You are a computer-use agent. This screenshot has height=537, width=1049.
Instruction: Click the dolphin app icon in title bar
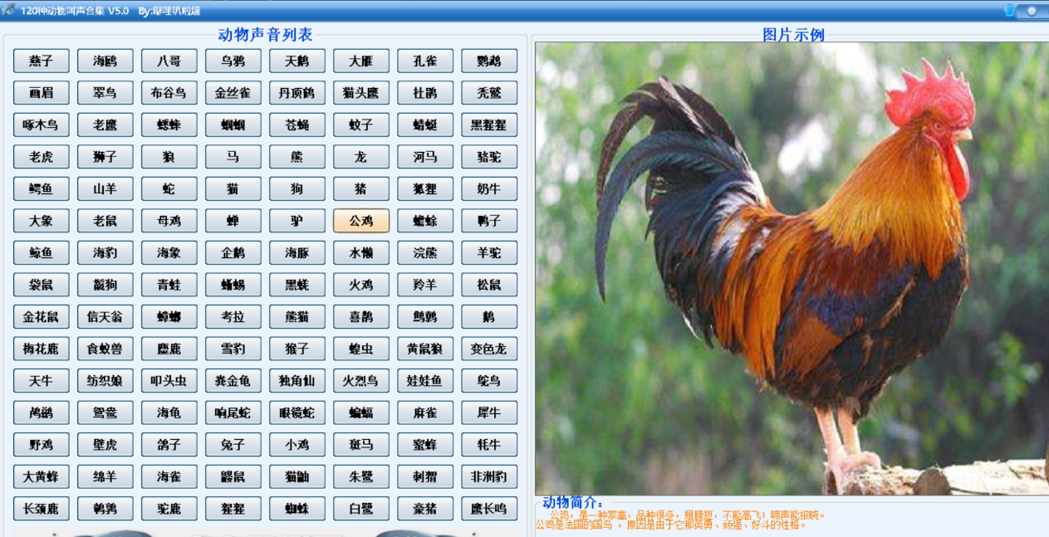(9, 10)
